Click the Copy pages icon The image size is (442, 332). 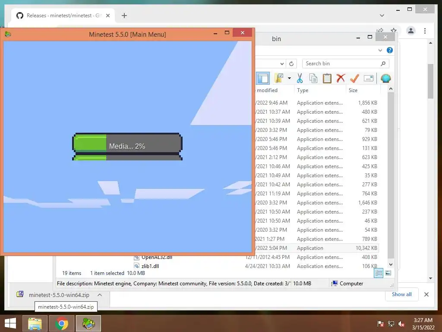click(x=313, y=78)
